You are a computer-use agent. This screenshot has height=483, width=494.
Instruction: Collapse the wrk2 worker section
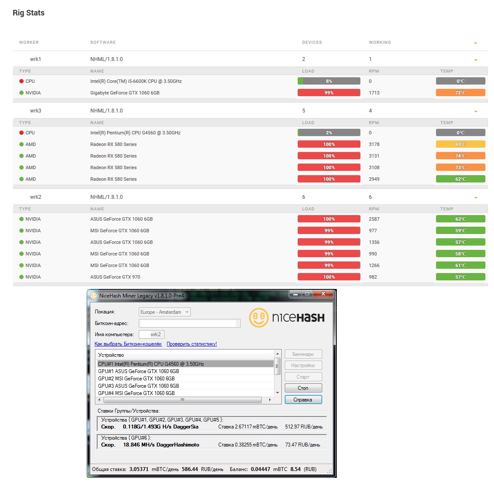[x=476, y=197]
